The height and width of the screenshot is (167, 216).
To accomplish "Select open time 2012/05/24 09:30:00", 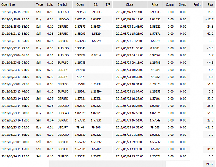I will coord(15,142).
